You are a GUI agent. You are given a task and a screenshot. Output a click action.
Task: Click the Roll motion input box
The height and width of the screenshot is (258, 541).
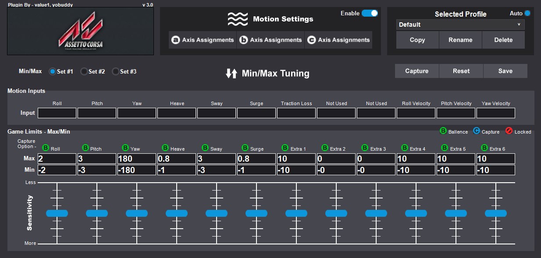click(57, 113)
